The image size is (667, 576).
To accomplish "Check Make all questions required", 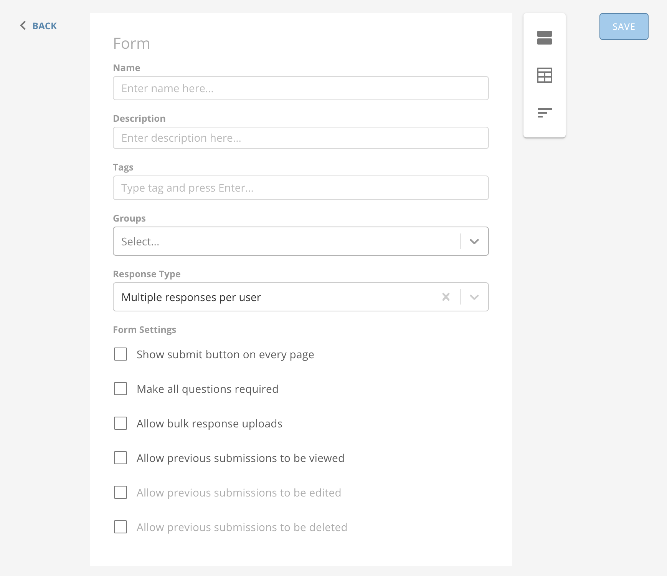I will [120, 389].
